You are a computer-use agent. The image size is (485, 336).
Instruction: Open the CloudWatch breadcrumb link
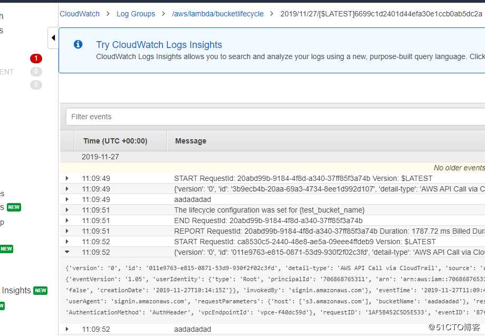tap(80, 14)
